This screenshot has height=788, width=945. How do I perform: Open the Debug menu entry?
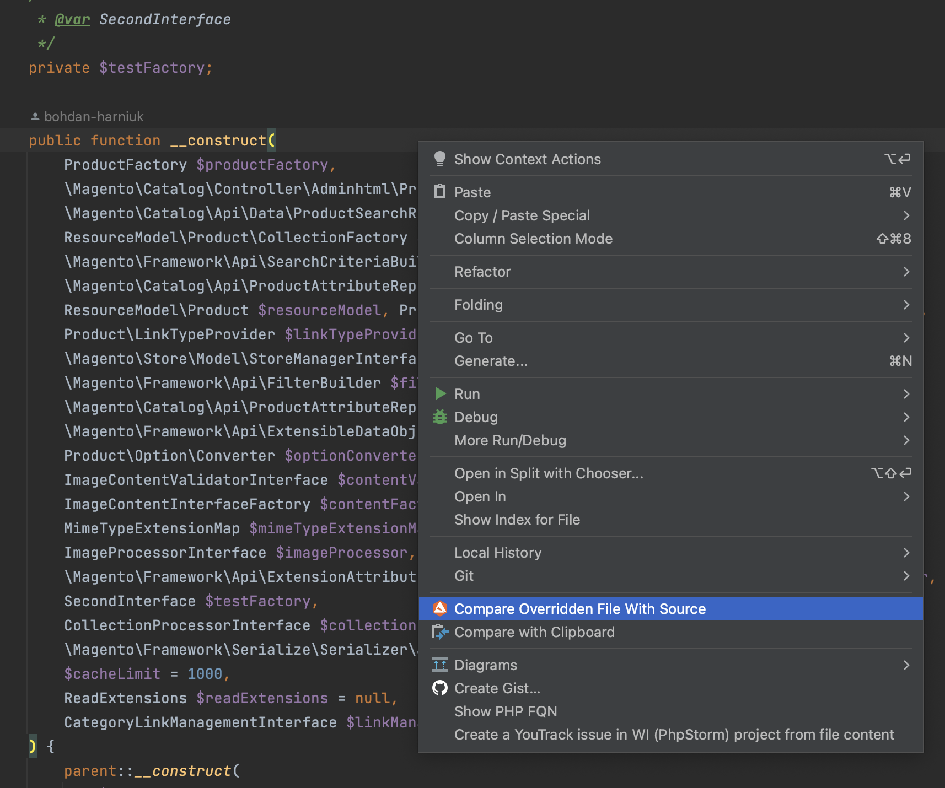pos(670,417)
